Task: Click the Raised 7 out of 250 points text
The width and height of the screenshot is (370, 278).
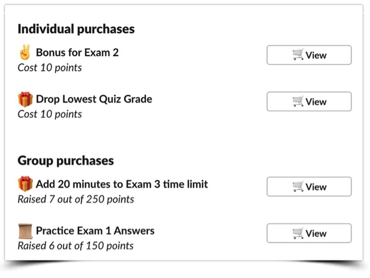Action: point(76,199)
